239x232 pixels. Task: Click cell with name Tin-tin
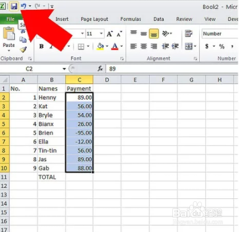pos(51,150)
